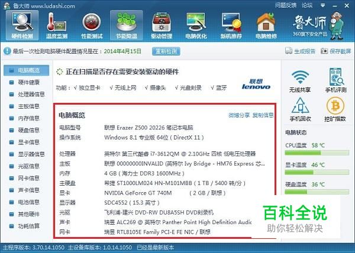355x253 pixels.
Task: Click the 重新检测 re-detect button
Action: 166,51
